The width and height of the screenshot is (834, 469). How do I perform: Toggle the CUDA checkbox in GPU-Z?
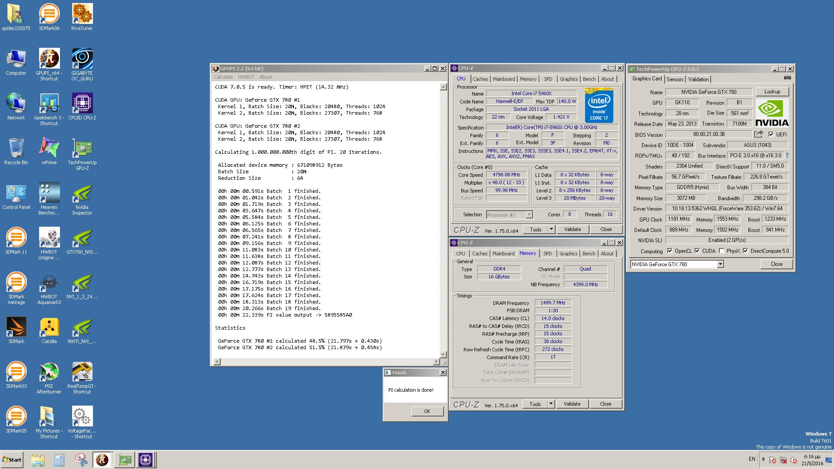pos(697,251)
